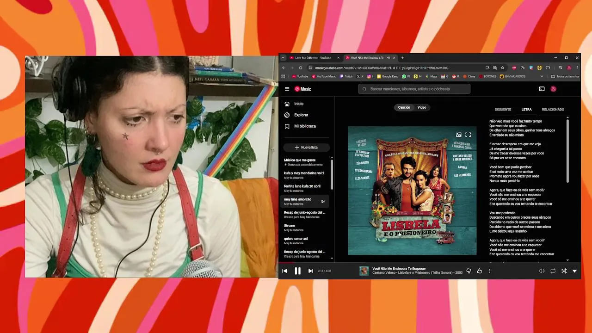Click the lyrics panel scrollbar

click(567, 150)
